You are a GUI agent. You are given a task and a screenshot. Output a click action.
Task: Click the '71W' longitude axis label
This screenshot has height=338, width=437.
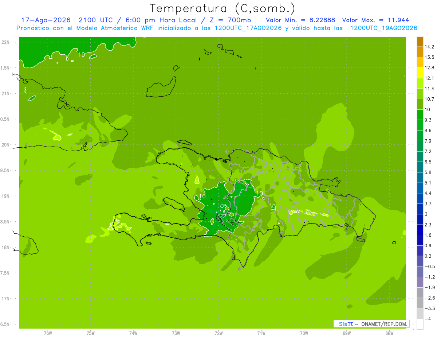coord(261,333)
